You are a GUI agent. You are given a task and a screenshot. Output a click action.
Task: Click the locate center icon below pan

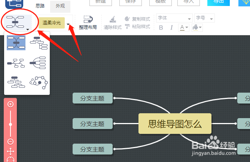(10, 160)
